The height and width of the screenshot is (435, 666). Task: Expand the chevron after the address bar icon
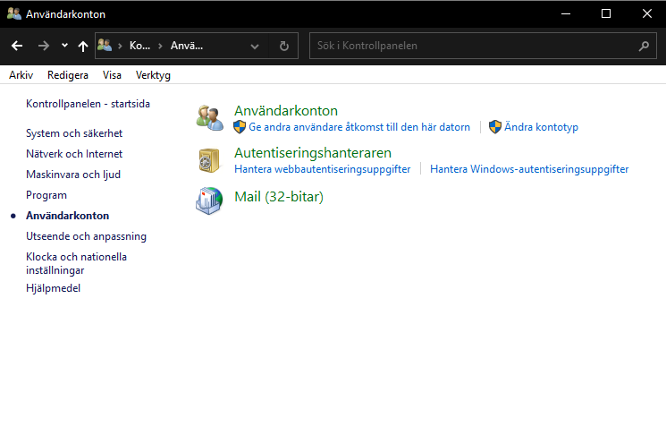pyautogui.click(x=120, y=46)
